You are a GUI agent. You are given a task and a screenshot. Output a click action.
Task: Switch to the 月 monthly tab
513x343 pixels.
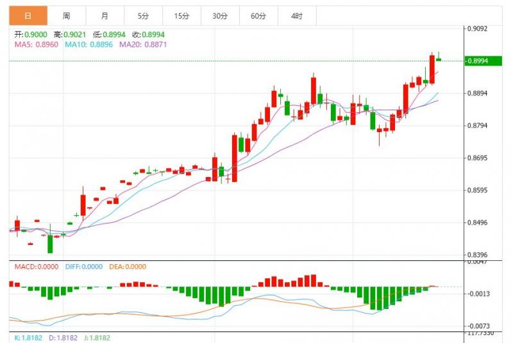click(105, 15)
